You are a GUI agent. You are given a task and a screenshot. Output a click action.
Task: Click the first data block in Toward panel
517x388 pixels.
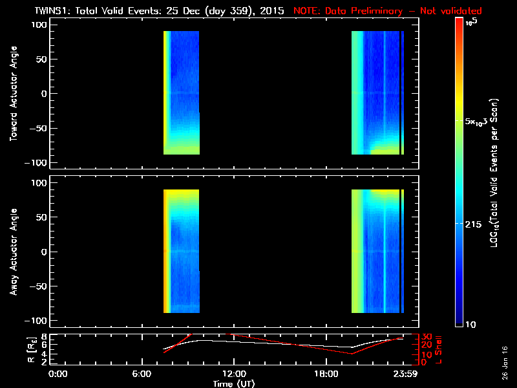click(x=182, y=94)
